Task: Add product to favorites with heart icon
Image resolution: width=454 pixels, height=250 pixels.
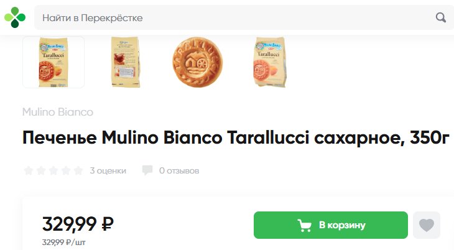Action: coord(427,225)
